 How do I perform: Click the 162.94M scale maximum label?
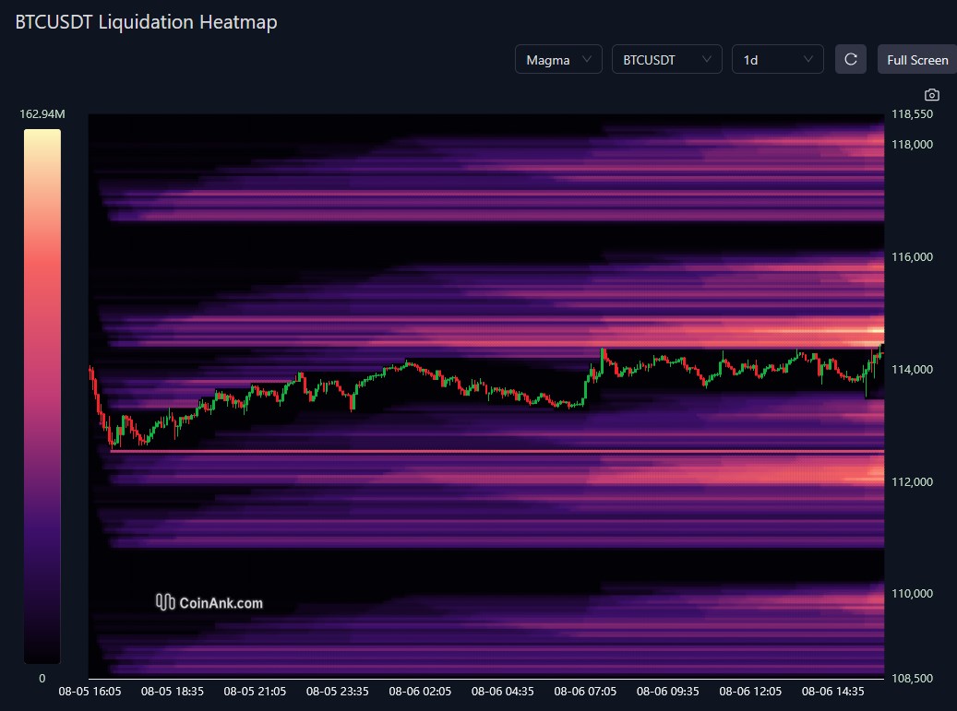[42, 114]
